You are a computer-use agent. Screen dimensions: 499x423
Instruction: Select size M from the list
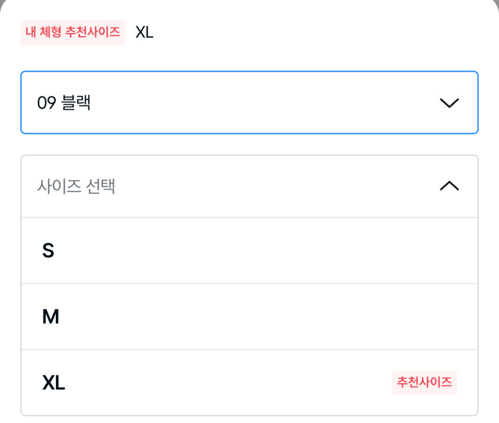[x=249, y=317]
